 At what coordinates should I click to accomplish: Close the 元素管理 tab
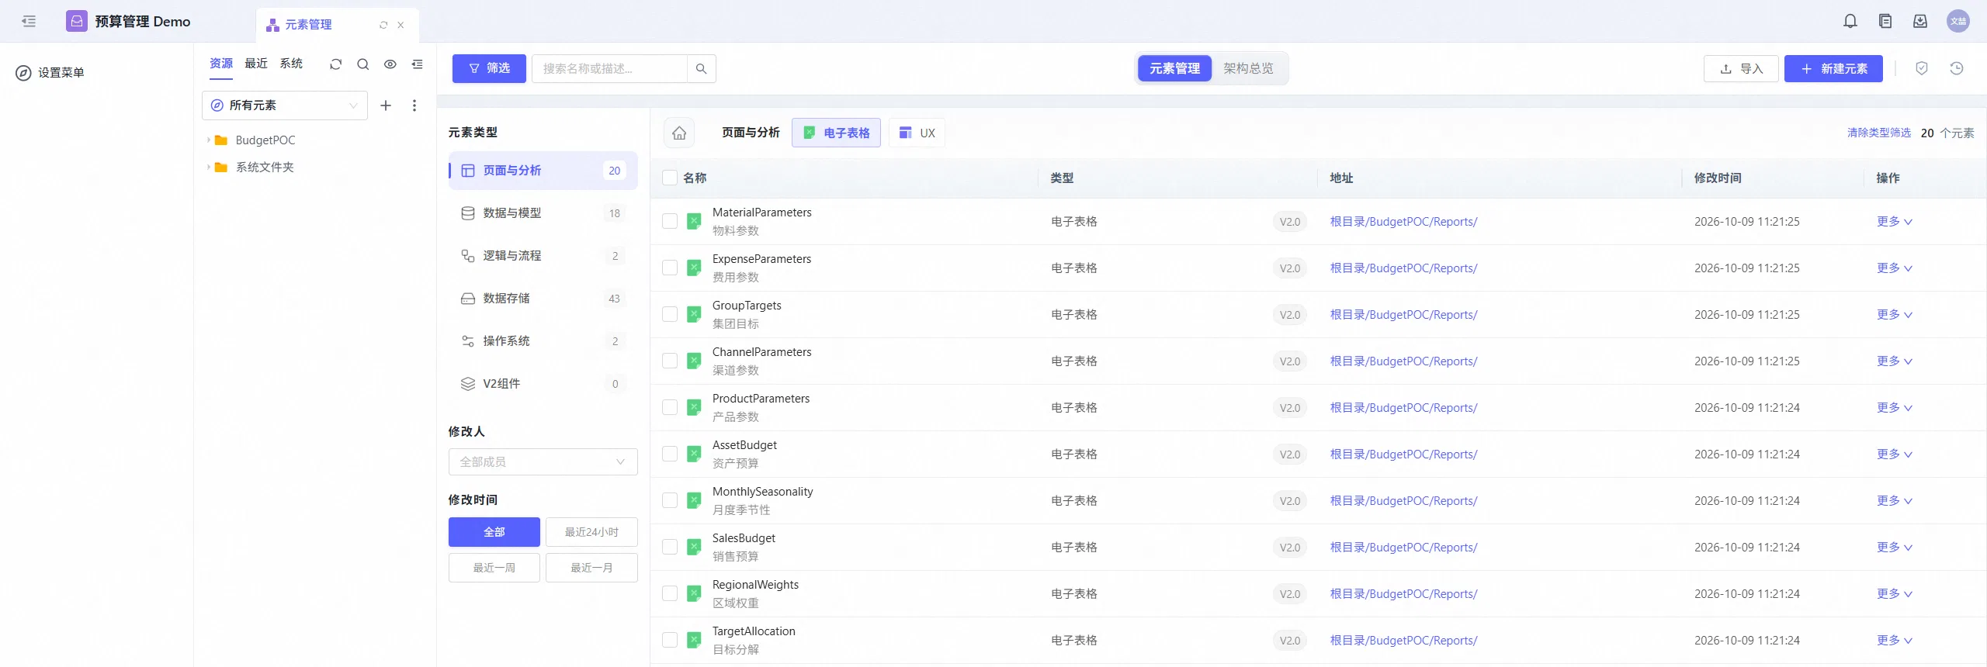point(401,26)
